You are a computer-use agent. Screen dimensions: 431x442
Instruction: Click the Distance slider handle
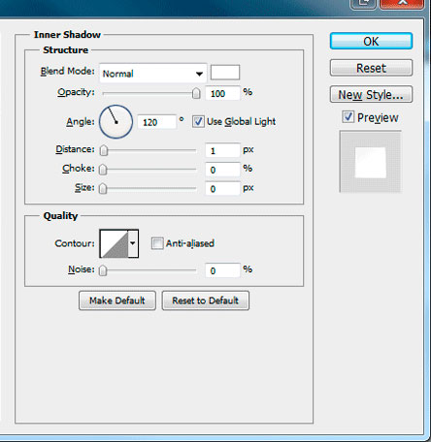pyautogui.click(x=104, y=150)
